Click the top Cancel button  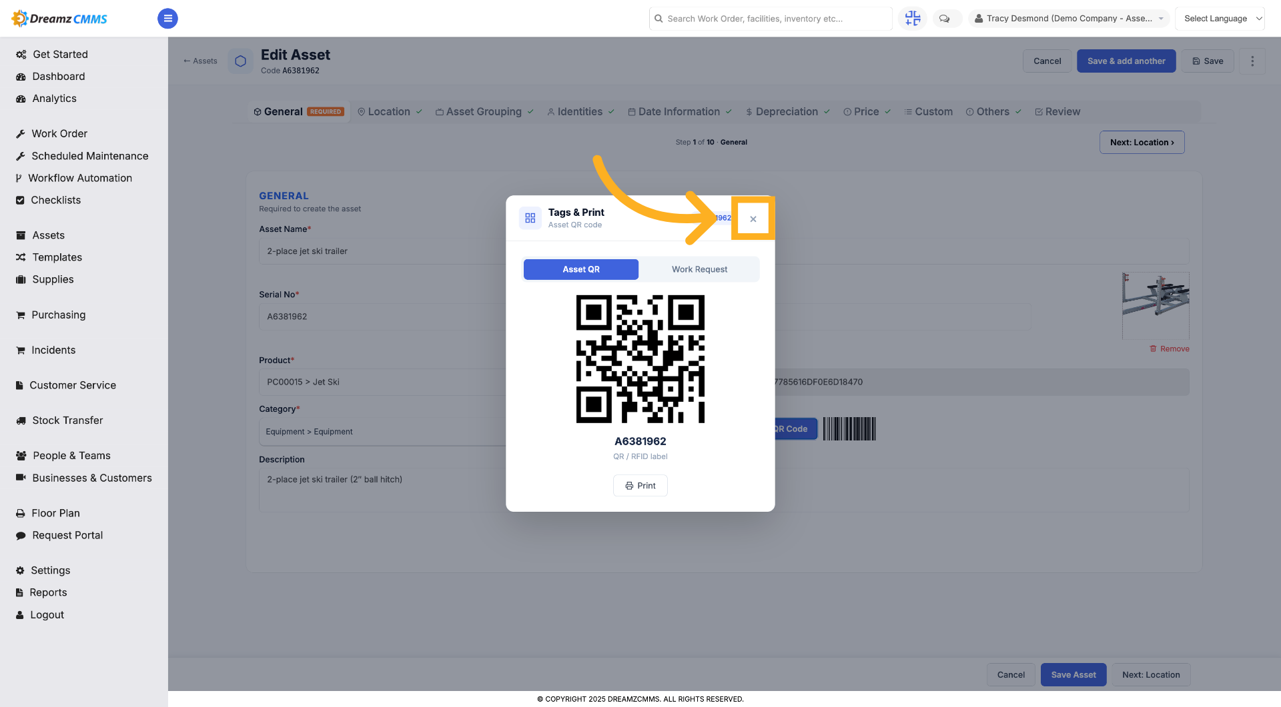1047,61
